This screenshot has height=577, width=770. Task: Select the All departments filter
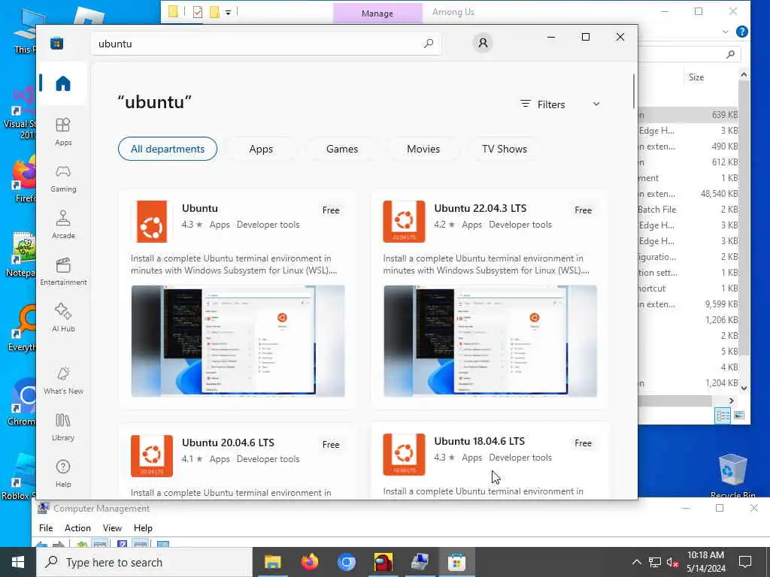[168, 149]
